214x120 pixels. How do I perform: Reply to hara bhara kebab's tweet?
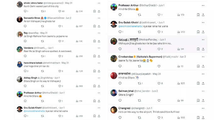pyautogui.click(x=25, y=71)
